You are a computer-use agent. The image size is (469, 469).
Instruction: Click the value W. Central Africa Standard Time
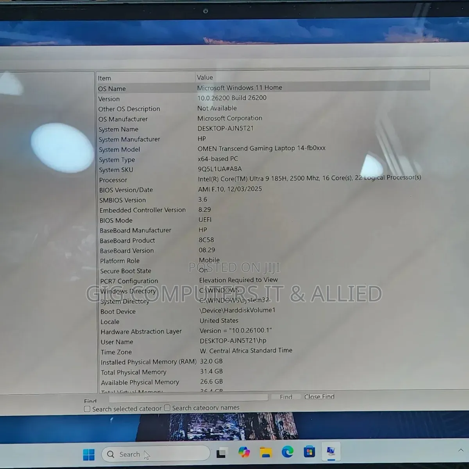(x=246, y=351)
